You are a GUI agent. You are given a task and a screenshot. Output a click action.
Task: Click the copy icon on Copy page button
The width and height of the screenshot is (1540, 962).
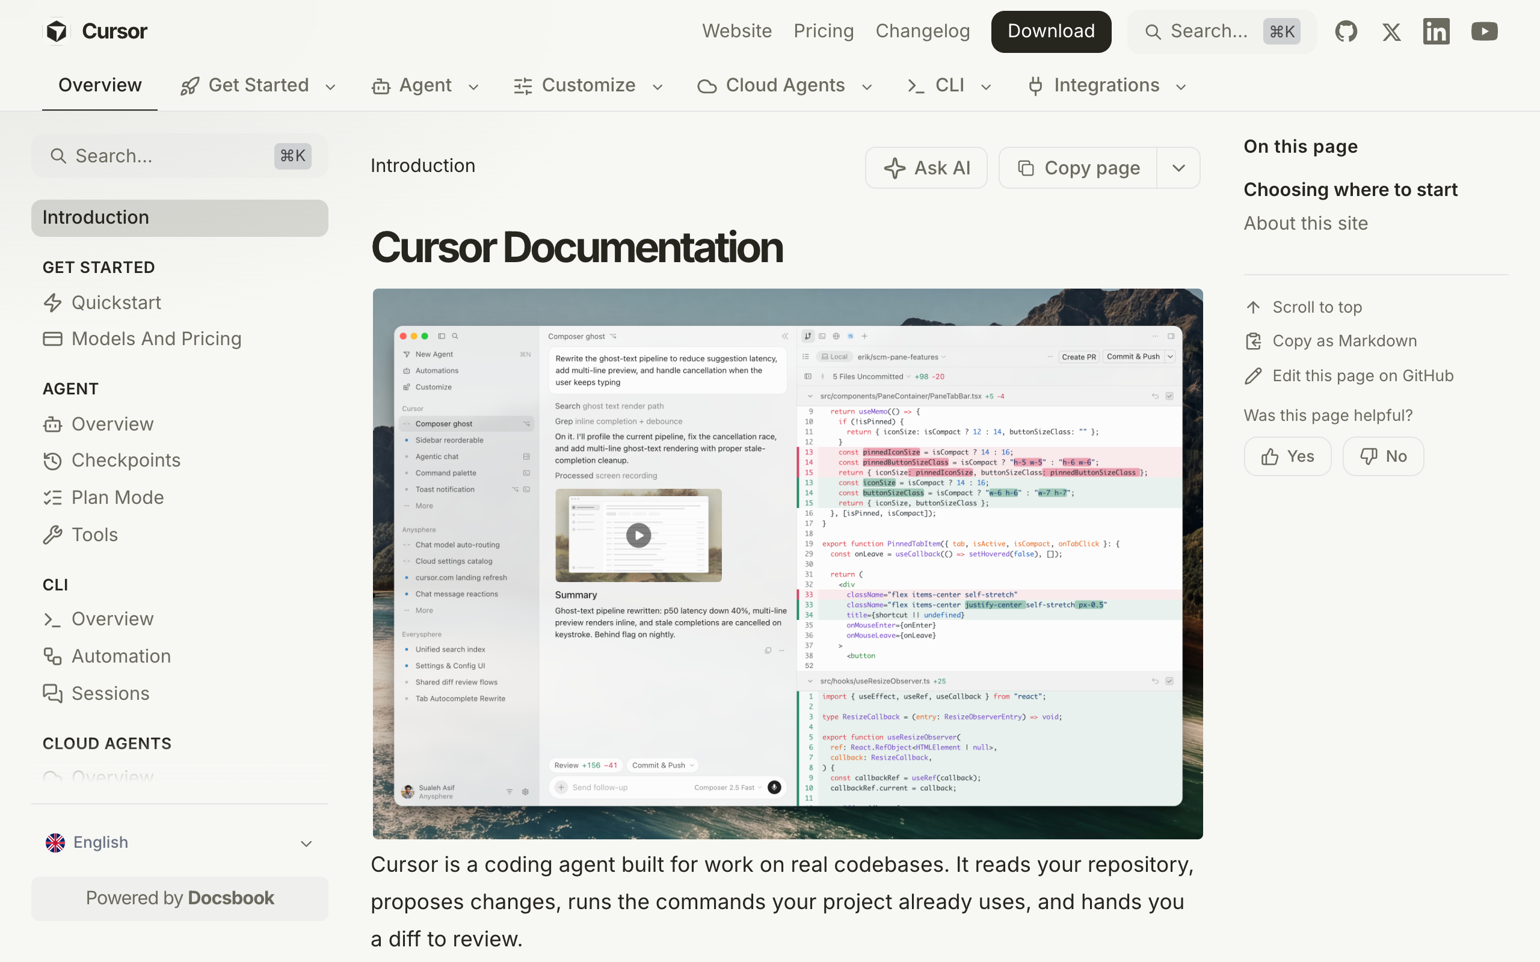click(x=1026, y=168)
